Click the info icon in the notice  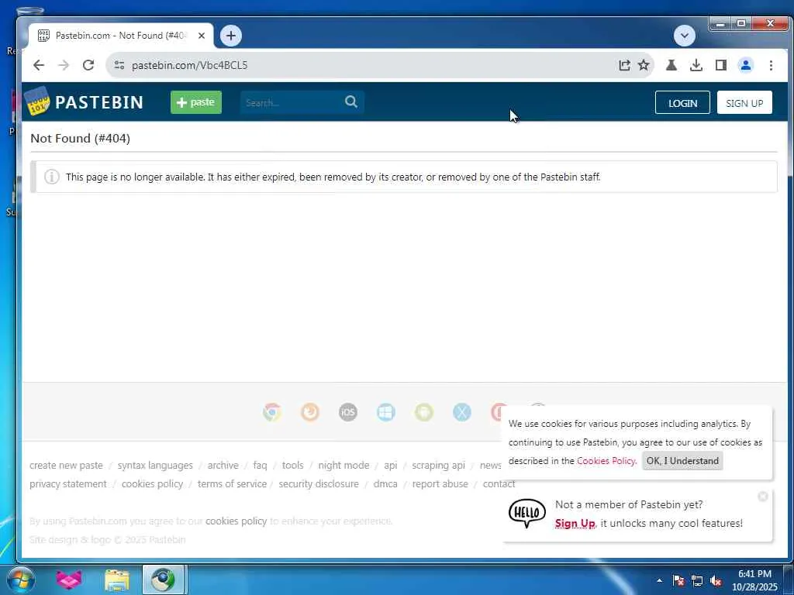(52, 177)
